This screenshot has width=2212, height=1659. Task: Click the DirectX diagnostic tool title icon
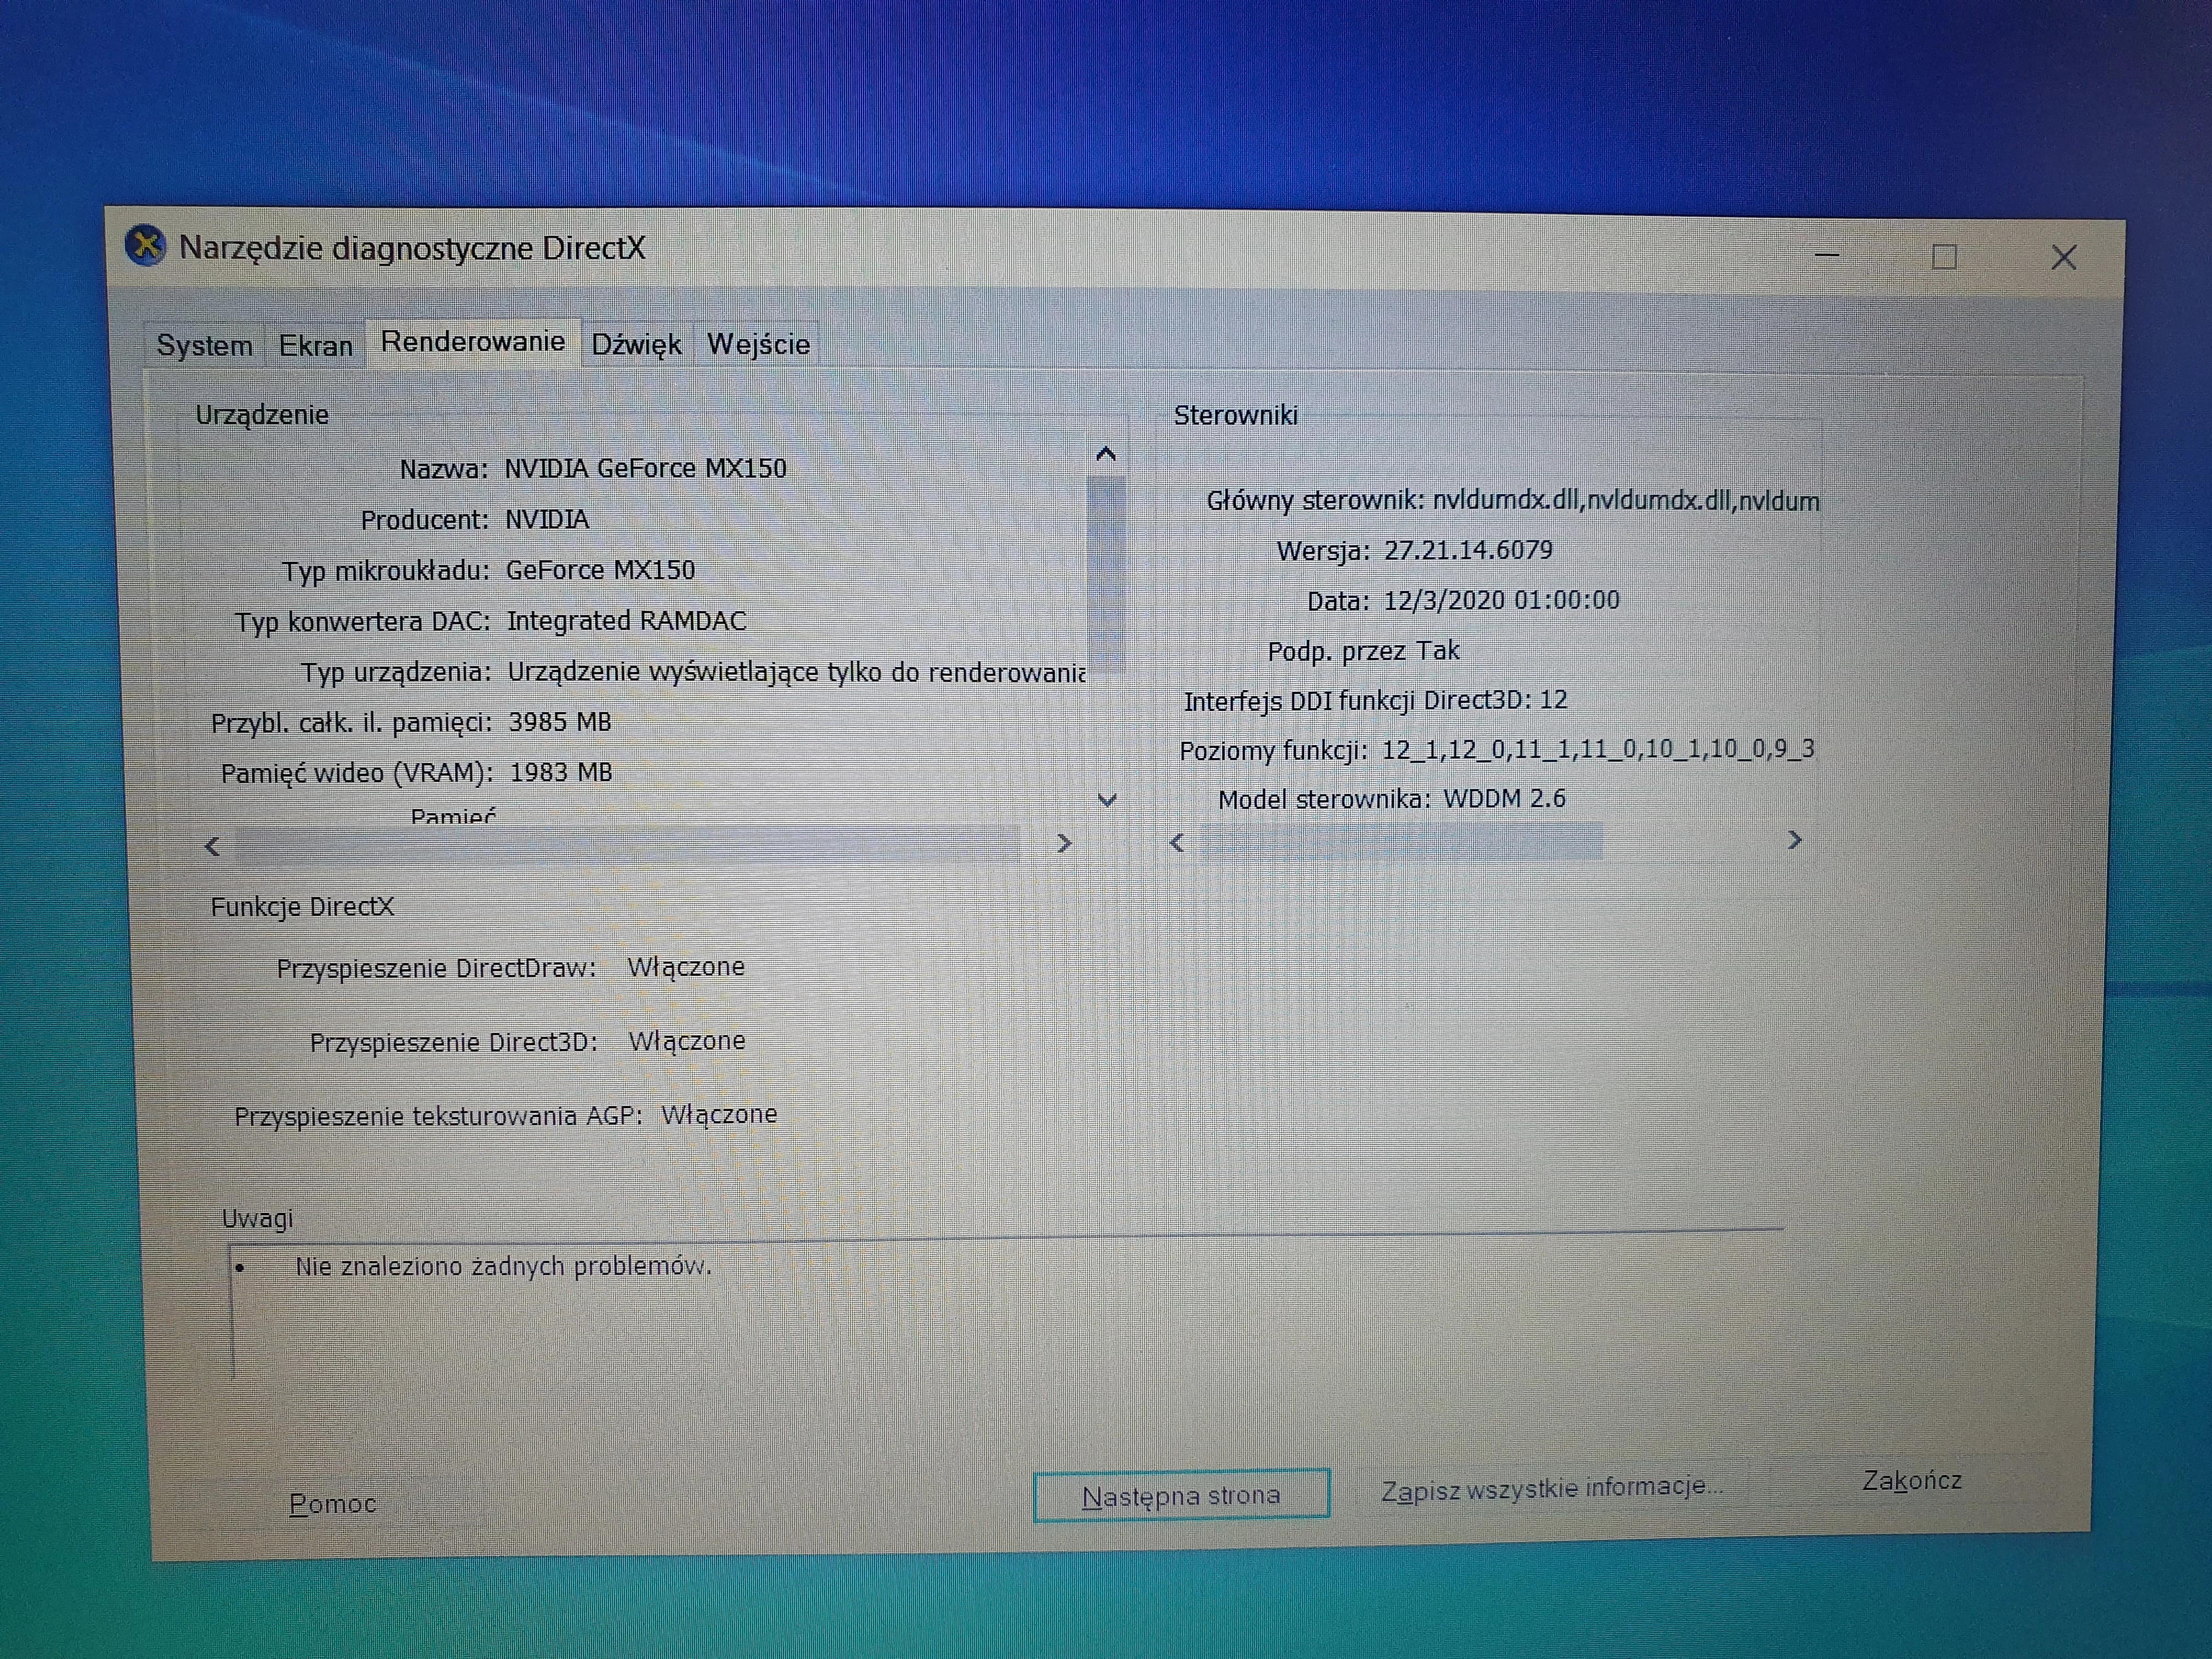coord(145,245)
